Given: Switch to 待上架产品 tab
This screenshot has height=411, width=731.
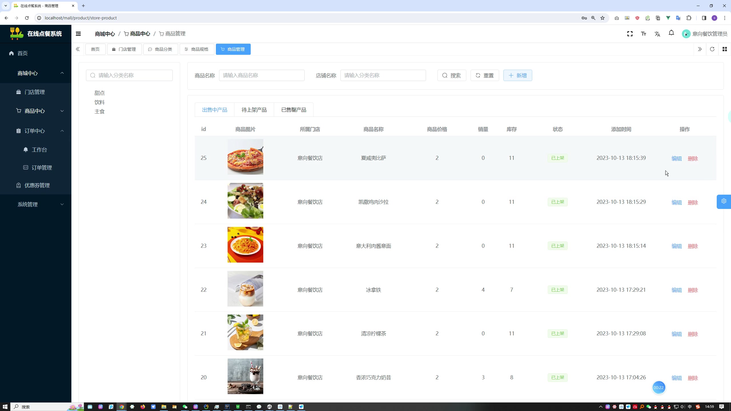Looking at the screenshot, I should click(254, 109).
